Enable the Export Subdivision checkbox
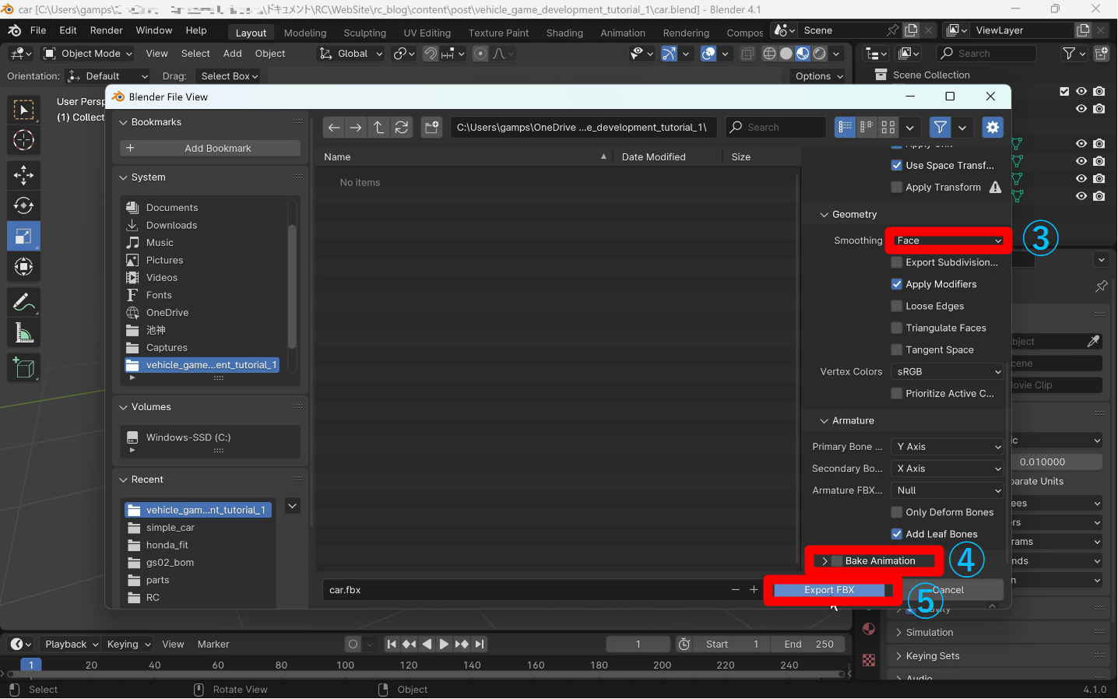Image resolution: width=1118 pixels, height=699 pixels. tap(897, 262)
